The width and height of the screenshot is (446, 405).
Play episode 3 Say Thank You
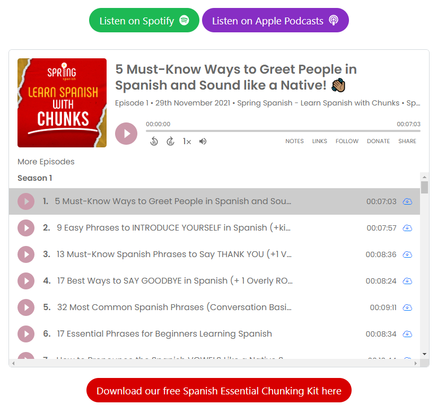[x=26, y=254]
